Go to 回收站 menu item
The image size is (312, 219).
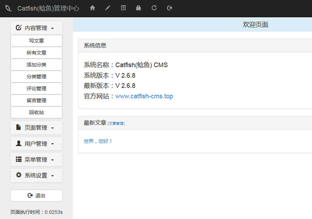point(37,112)
